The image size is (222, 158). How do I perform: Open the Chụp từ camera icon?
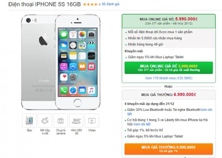(x=61, y=121)
